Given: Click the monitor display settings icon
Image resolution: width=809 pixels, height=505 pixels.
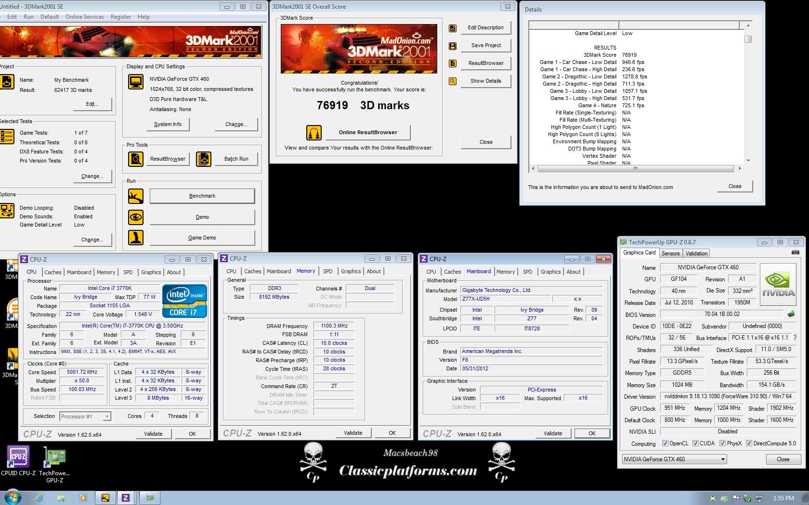Looking at the screenshot, I should tap(136, 82).
